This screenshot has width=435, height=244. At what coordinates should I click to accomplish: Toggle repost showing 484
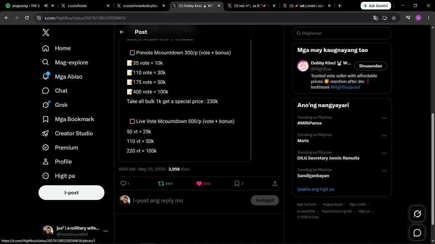click(165, 184)
